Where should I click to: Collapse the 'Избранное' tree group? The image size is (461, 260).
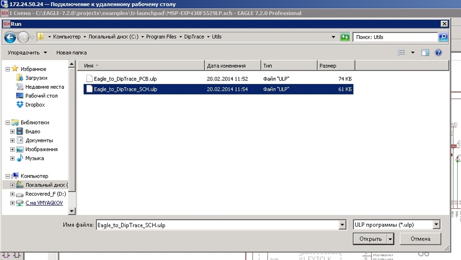point(8,69)
